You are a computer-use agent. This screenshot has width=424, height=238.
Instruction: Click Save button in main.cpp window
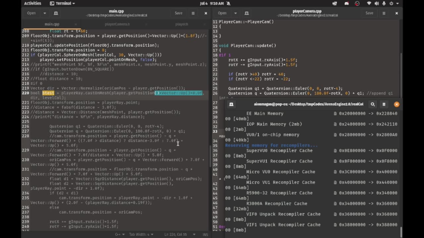[179, 13]
